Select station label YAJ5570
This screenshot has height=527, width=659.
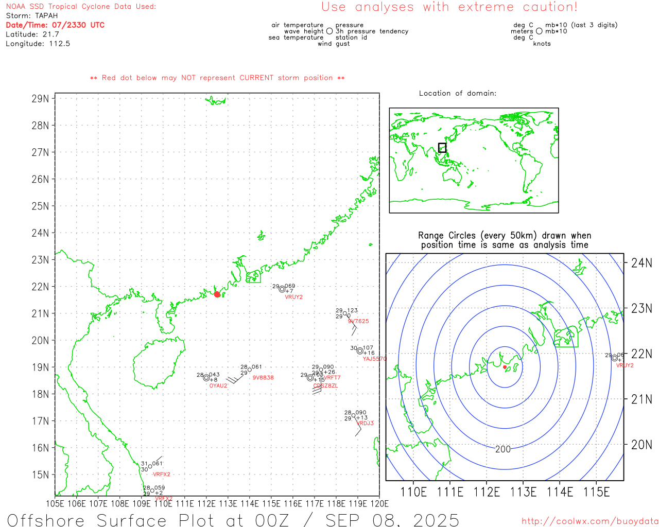click(374, 359)
